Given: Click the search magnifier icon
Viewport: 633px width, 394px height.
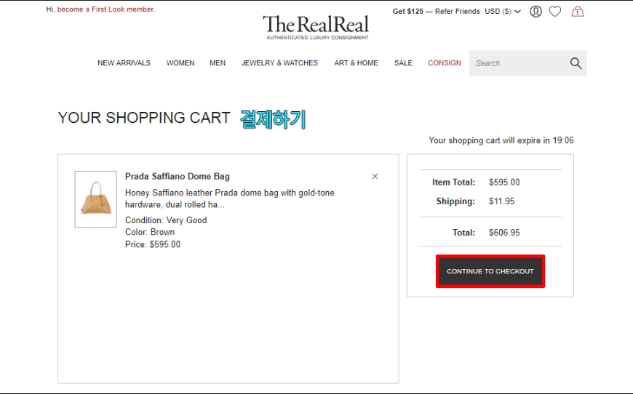Looking at the screenshot, I should tap(576, 63).
